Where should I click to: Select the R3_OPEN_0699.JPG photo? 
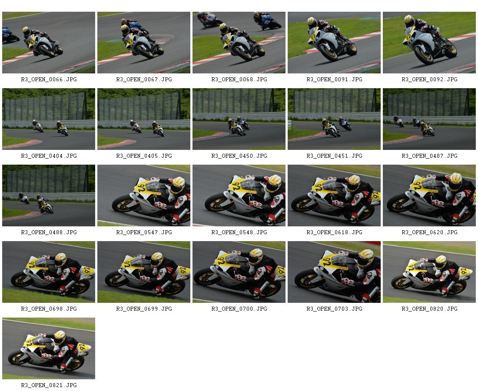(143, 272)
